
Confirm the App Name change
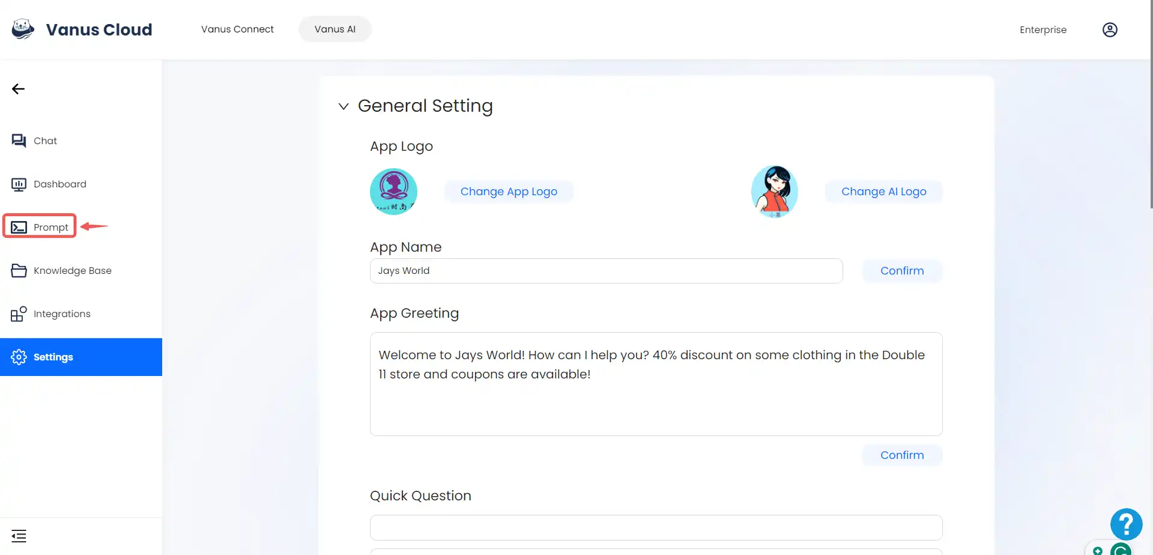click(902, 271)
